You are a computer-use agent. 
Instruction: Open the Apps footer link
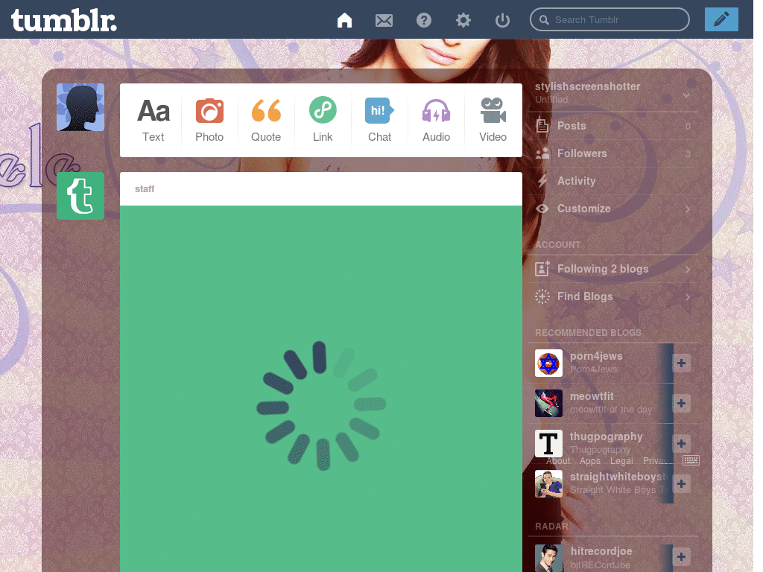(x=590, y=460)
